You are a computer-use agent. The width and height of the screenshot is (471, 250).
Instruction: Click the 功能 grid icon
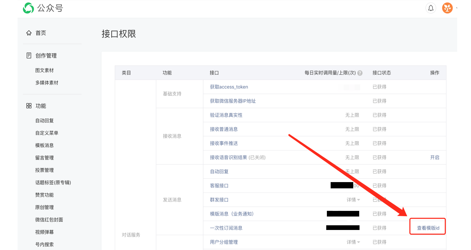pyautogui.click(x=29, y=106)
